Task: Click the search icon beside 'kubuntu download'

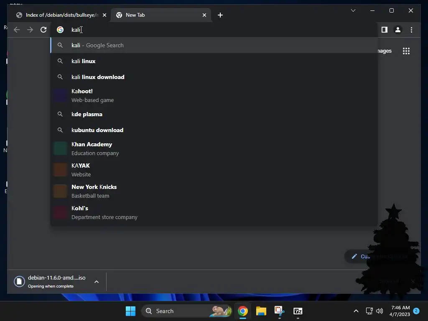Action: point(60,130)
